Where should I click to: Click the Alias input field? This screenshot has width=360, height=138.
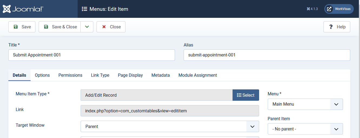pos(267,55)
